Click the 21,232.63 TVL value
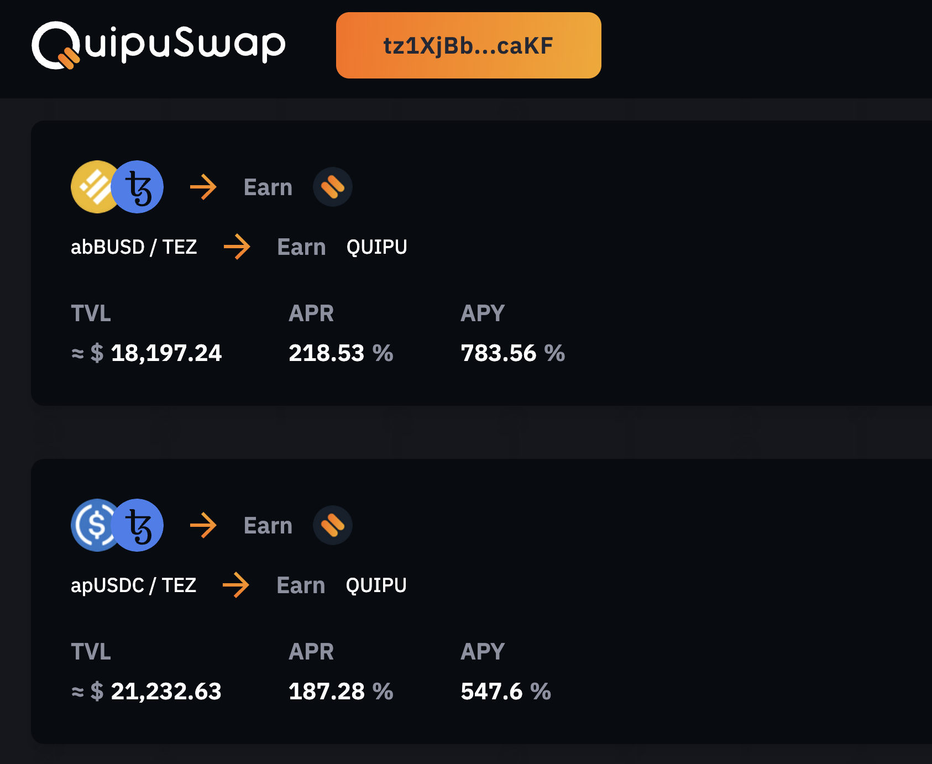 166,691
